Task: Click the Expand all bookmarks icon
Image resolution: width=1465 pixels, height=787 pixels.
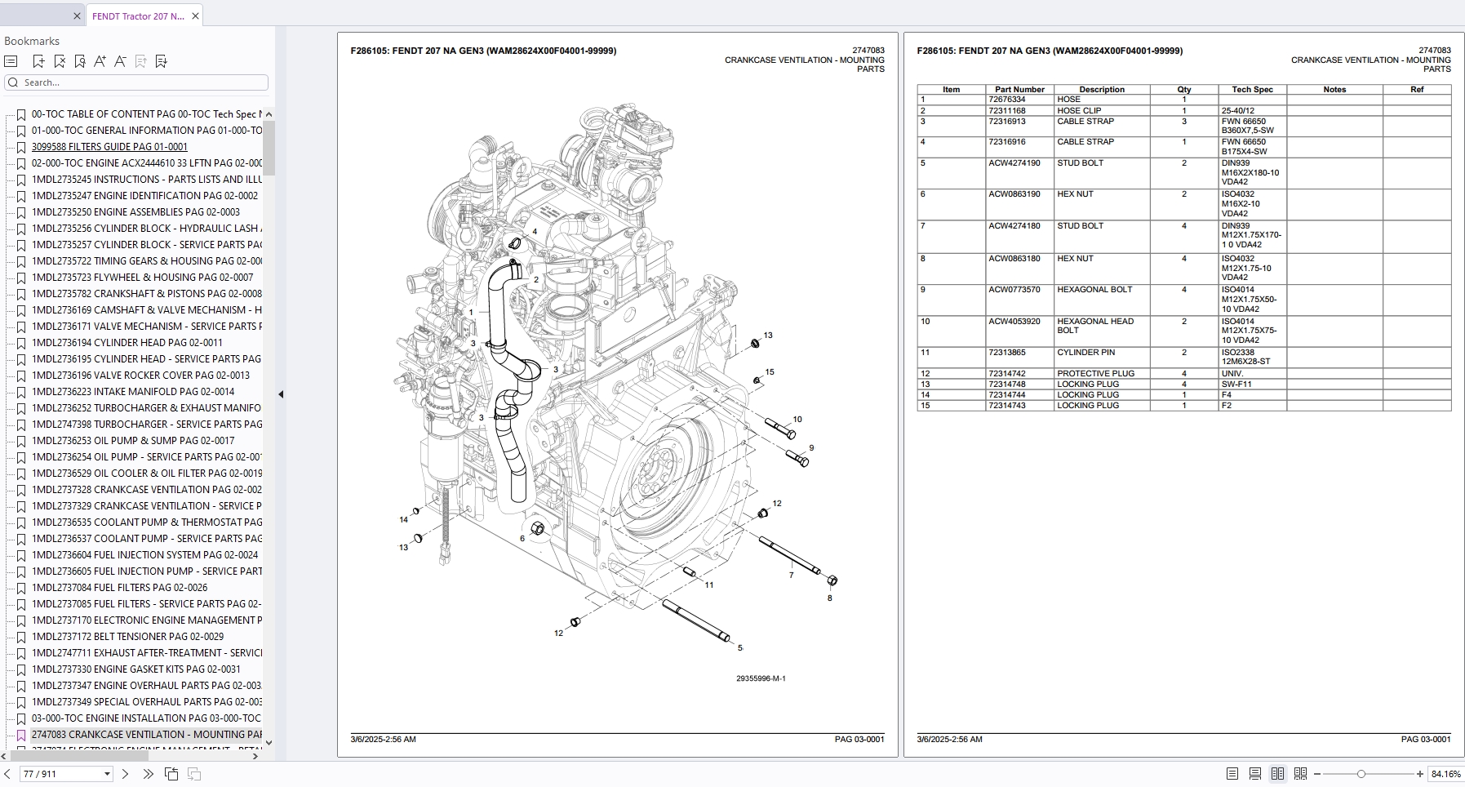Action: [161, 61]
